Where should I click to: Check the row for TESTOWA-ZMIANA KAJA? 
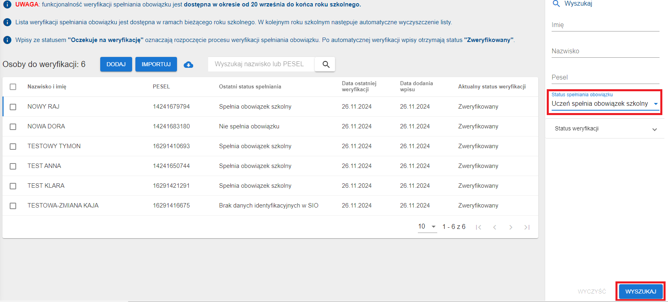pyautogui.click(x=13, y=206)
